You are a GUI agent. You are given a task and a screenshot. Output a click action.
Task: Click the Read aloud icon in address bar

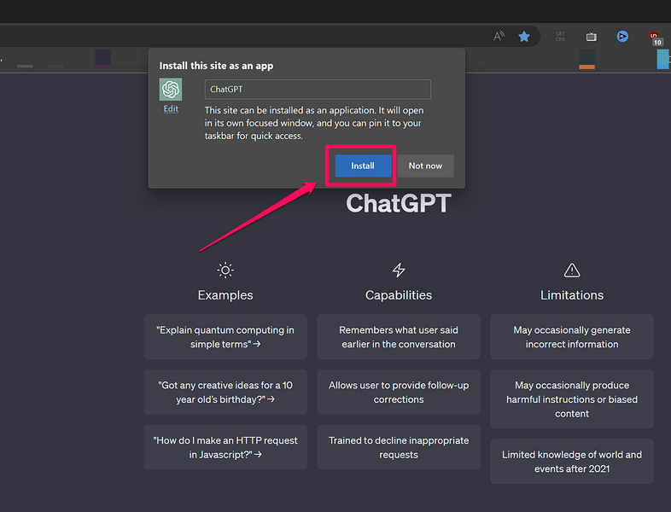coord(499,37)
